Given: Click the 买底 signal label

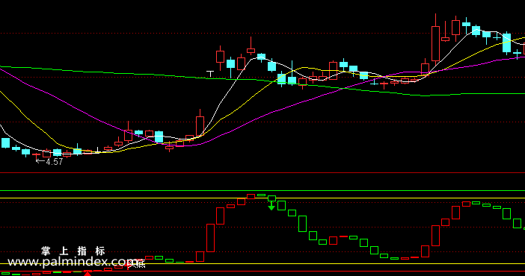Looking at the screenshot, I should pyautogui.click(x=137, y=264).
